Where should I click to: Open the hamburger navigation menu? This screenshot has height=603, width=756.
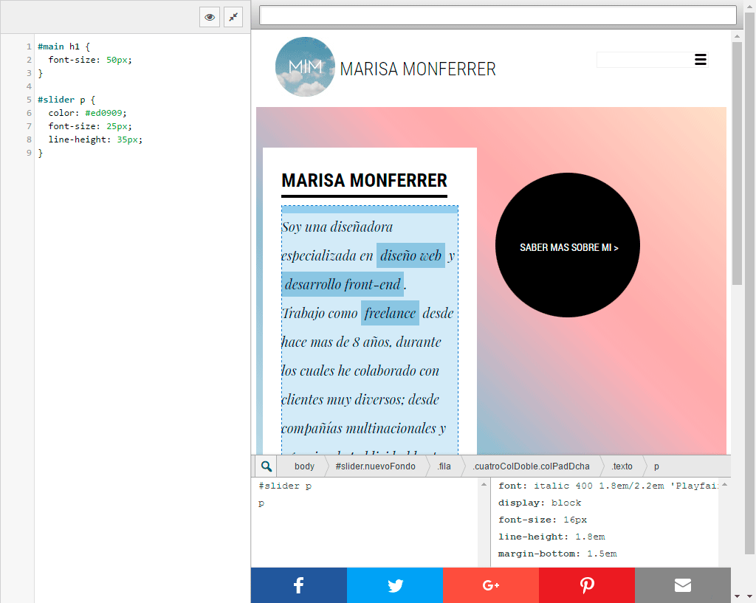coord(700,60)
